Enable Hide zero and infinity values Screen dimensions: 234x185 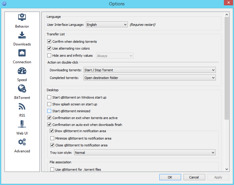pyautogui.click(x=49, y=56)
